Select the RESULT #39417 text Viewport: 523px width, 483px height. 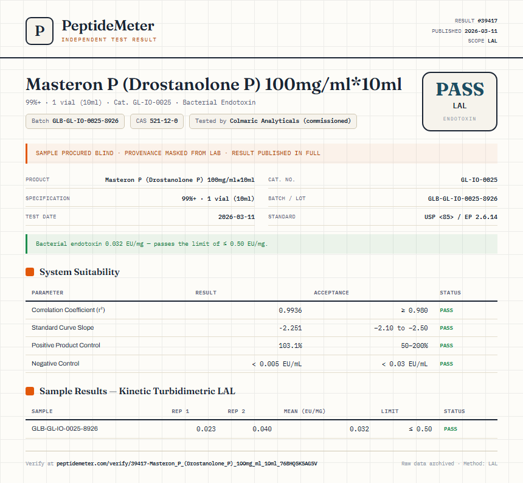coord(476,21)
